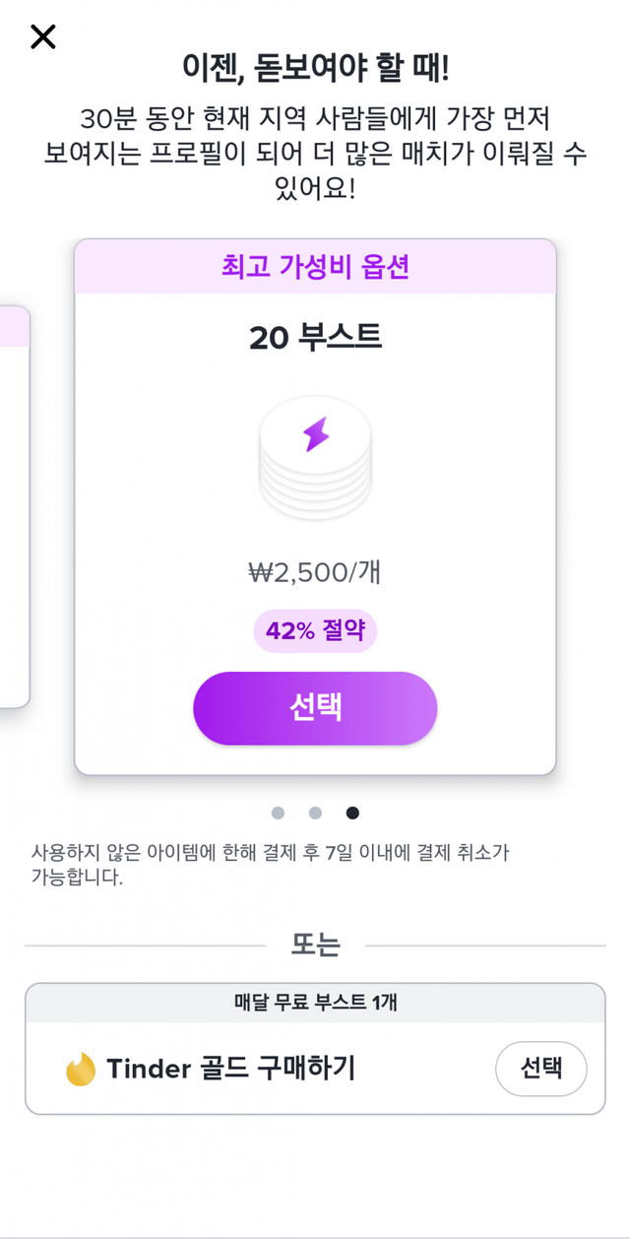Close the boost purchase screen

tap(43, 37)
